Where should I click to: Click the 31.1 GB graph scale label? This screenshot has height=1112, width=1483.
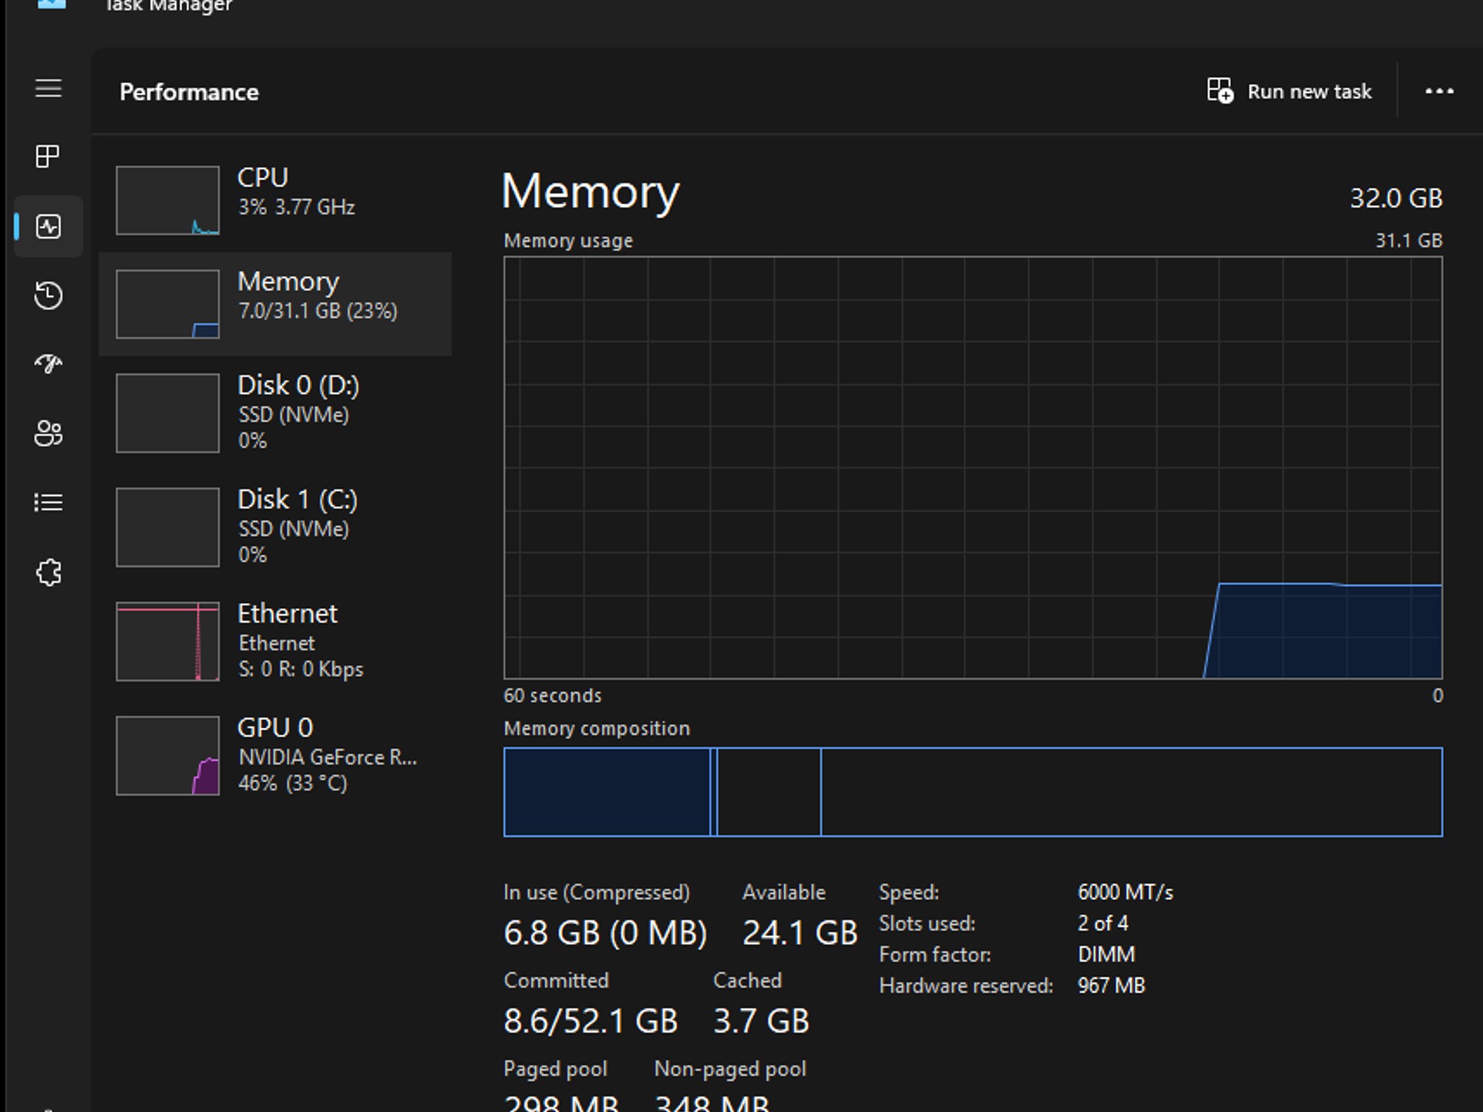(x=1408, y=240)
